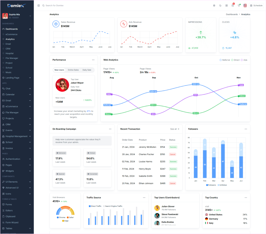Switch to the Online Sales tab
This screenshot has width=266, height=234.
point(73,70)
